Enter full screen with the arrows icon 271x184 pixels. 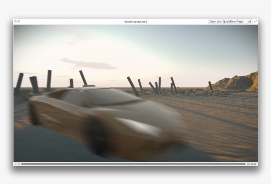[x=255, y=22]
